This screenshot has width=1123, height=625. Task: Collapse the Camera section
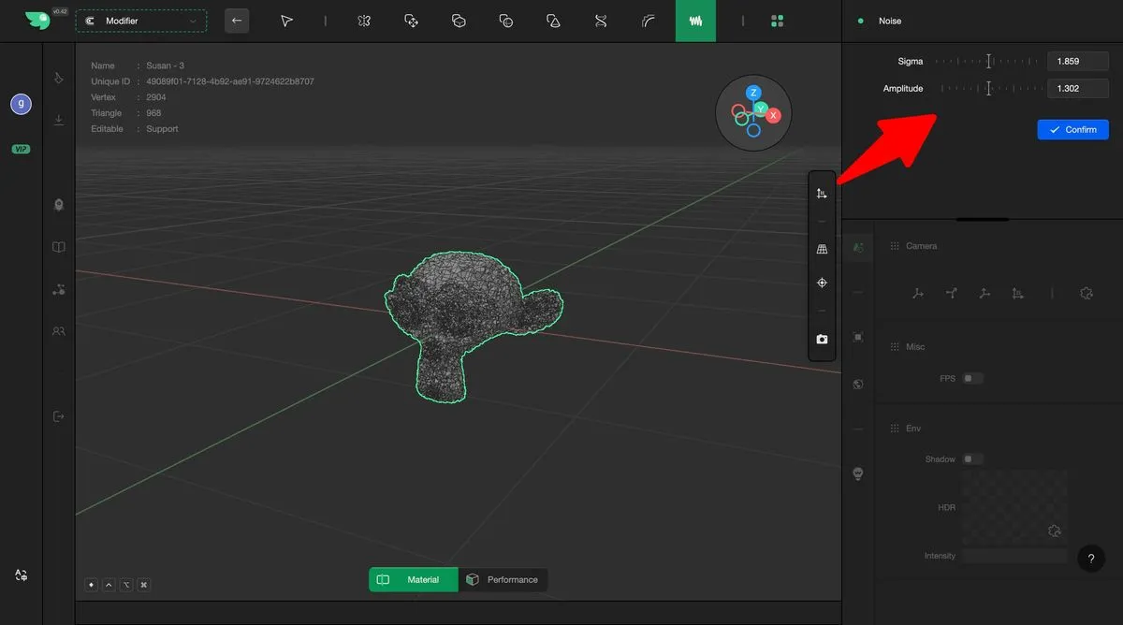pyautogui.click(x=921, y=246)
